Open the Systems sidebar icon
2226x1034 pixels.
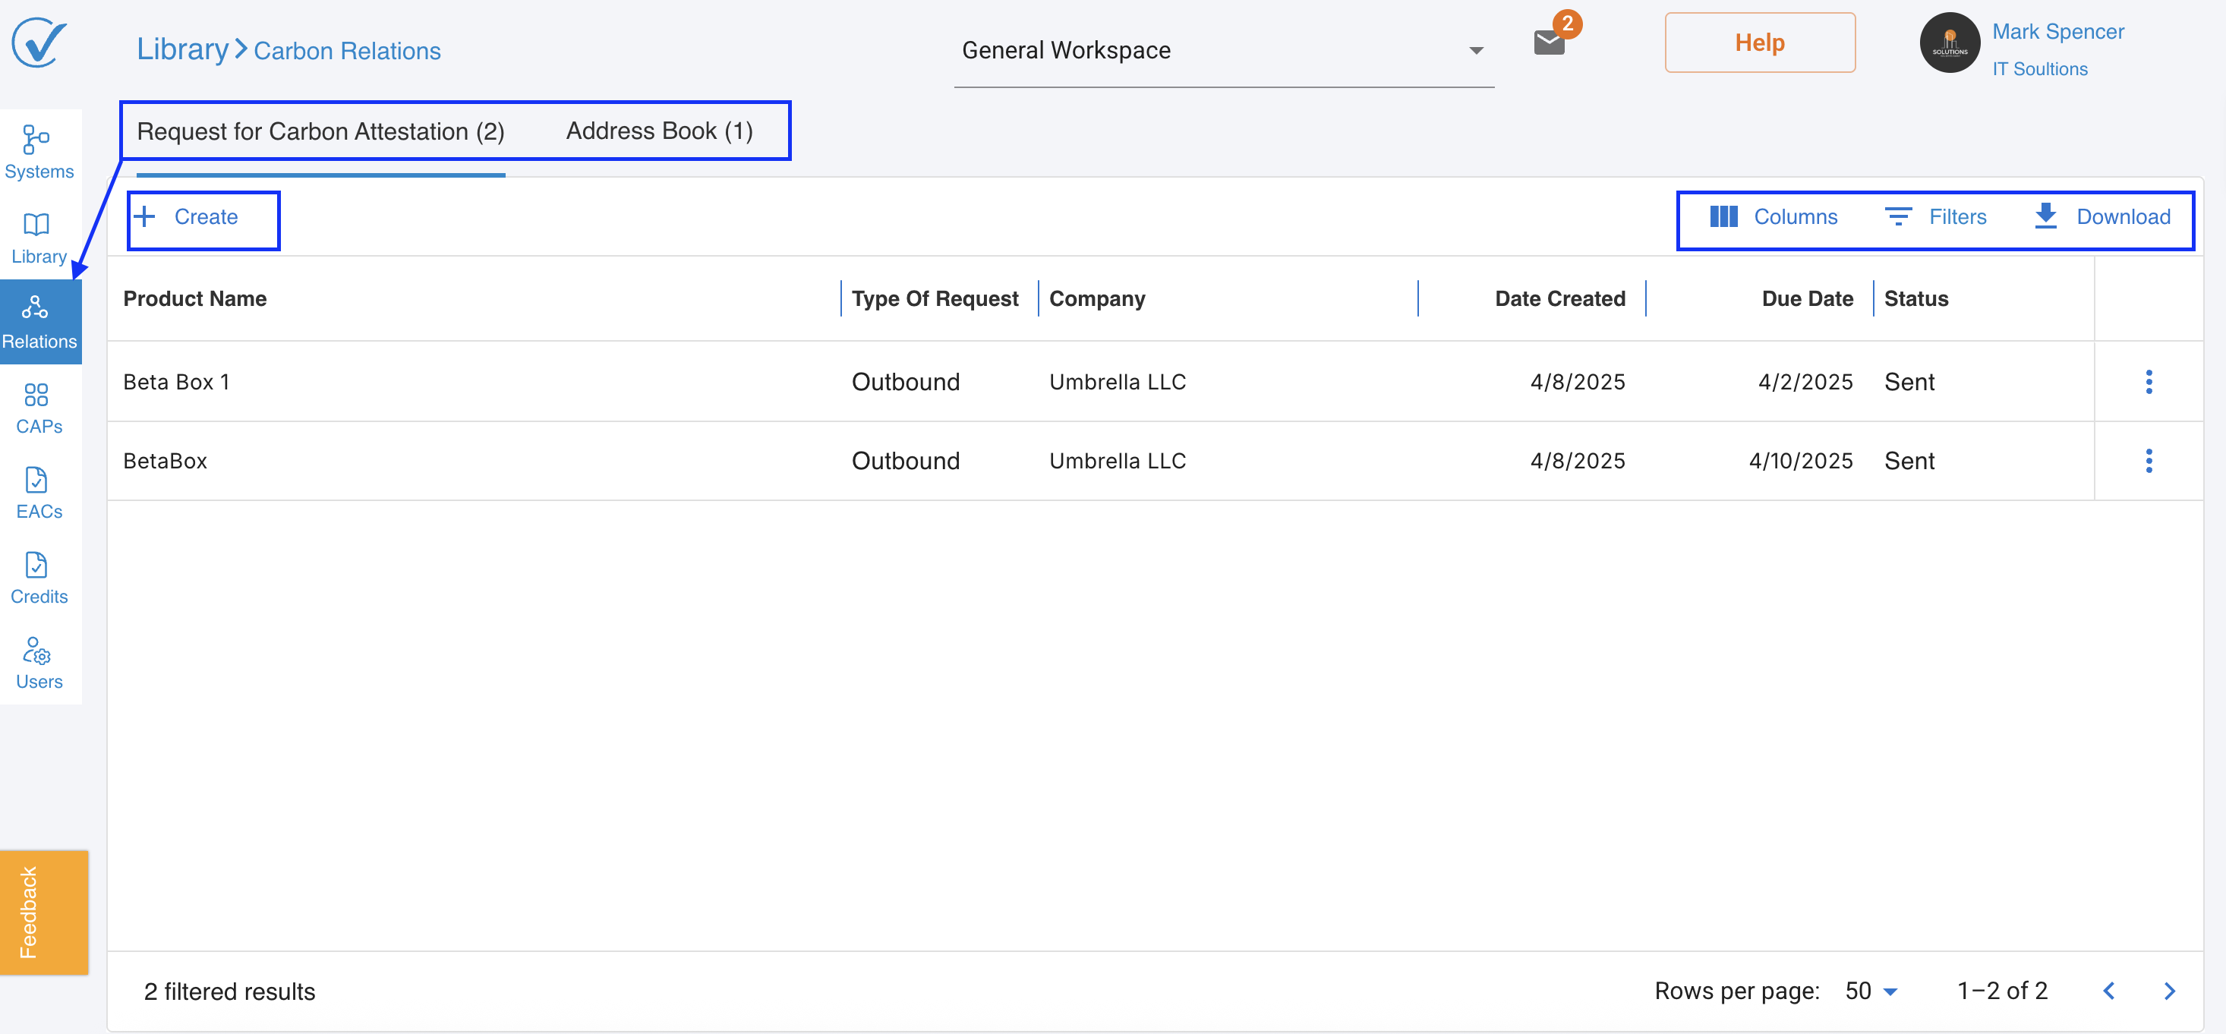(x=38, y=151)
